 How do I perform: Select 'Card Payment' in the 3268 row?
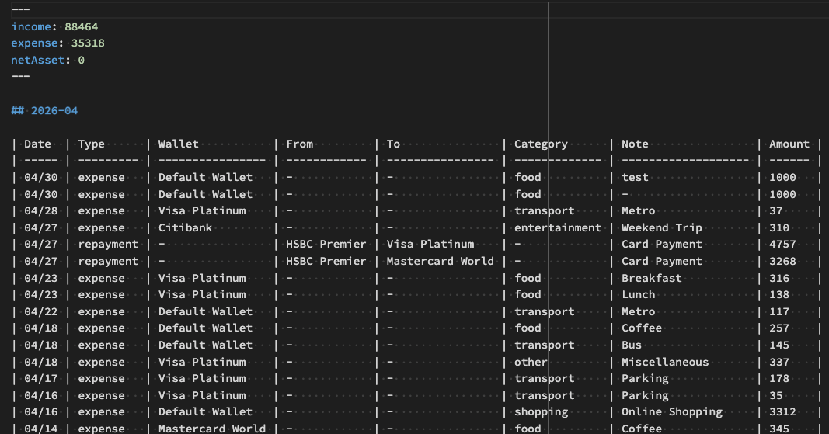pyautogui.click(x=662, y=261)
